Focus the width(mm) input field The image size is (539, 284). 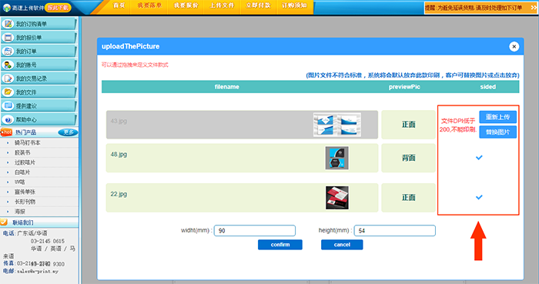pos(255,230)
